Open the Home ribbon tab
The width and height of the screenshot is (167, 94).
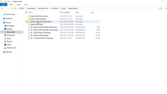tap(11, 5)
